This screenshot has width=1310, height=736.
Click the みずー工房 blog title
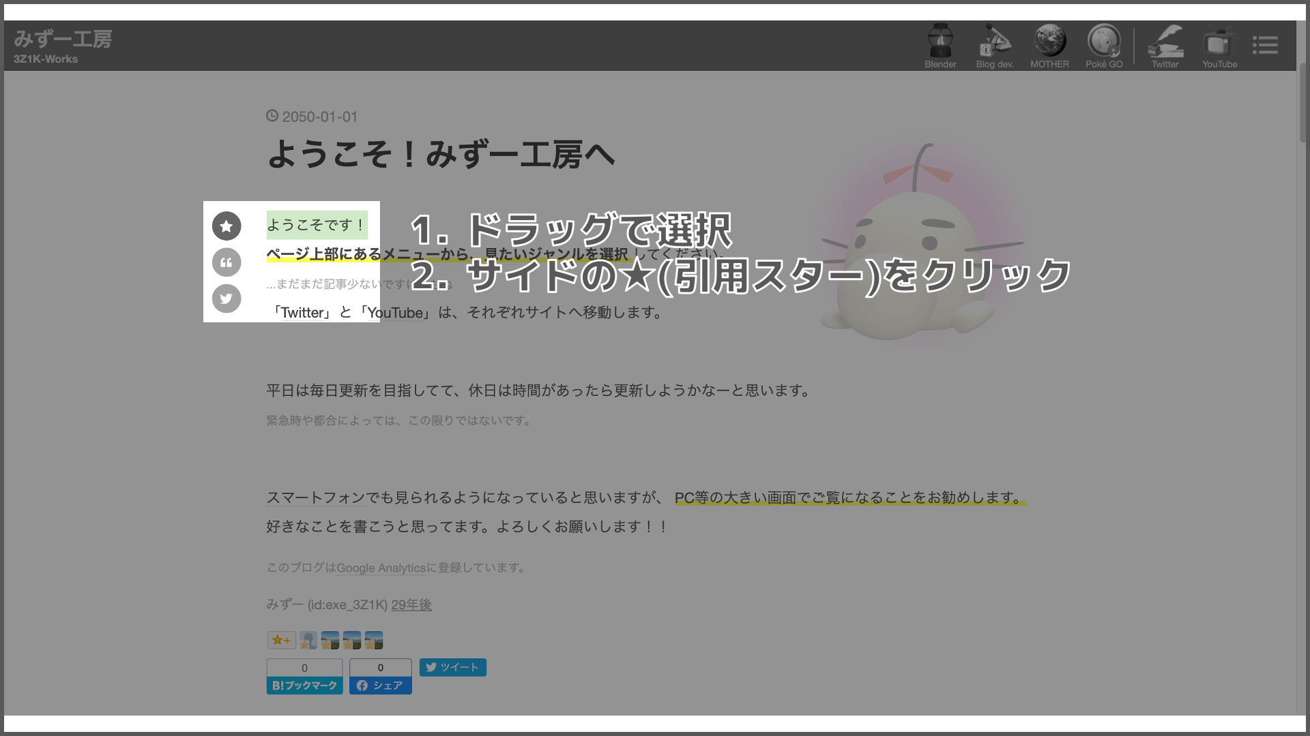[x=63, y=39]
